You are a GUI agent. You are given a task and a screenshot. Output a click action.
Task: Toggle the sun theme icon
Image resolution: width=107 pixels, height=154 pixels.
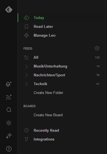[9, 123]
